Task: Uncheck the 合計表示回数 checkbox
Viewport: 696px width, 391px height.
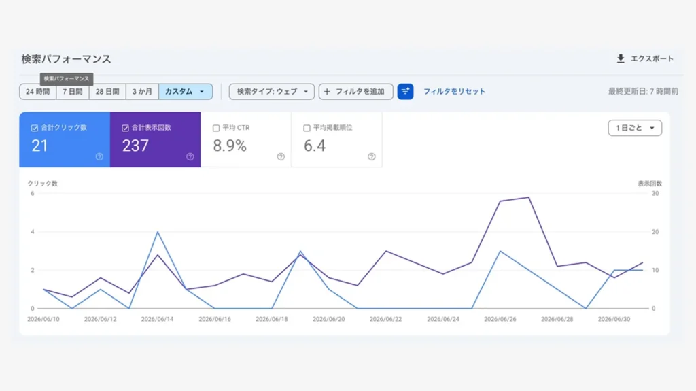Action: tap(125, 128)
